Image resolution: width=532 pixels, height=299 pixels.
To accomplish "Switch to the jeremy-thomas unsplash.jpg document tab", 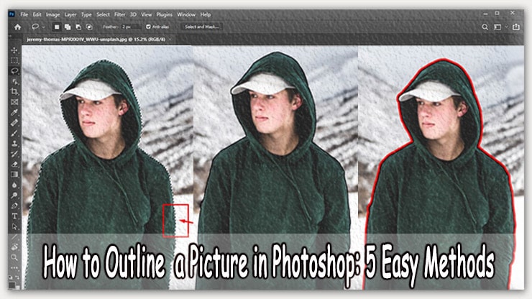I will click(96, 40).
